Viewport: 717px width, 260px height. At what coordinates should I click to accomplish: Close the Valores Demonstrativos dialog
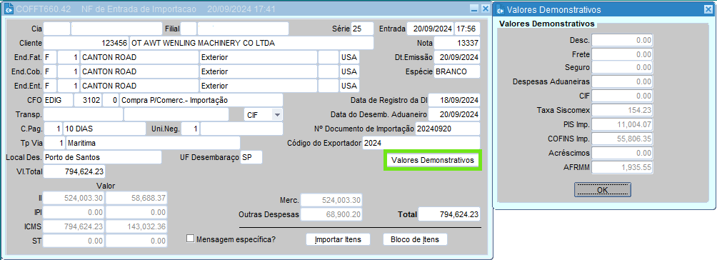[708, 9]
